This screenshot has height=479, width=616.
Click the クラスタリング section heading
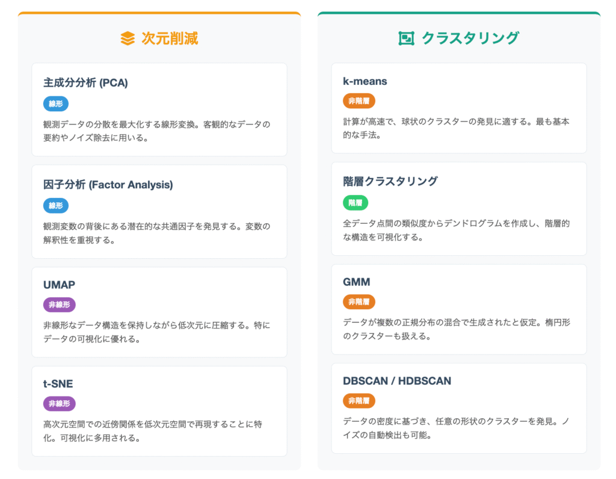pyautogui.click(x=470, y=39)
